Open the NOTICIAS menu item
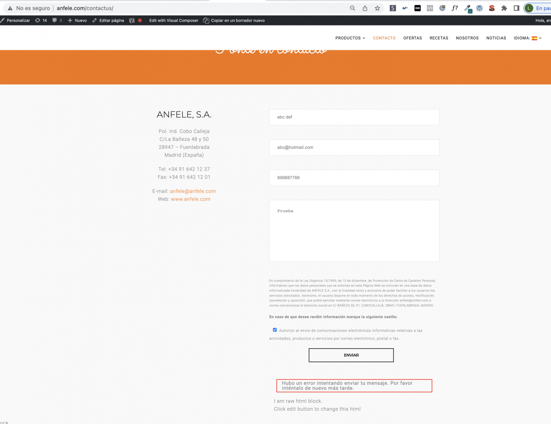This screenshot has width=551, height=424. (x=496, y=38)
